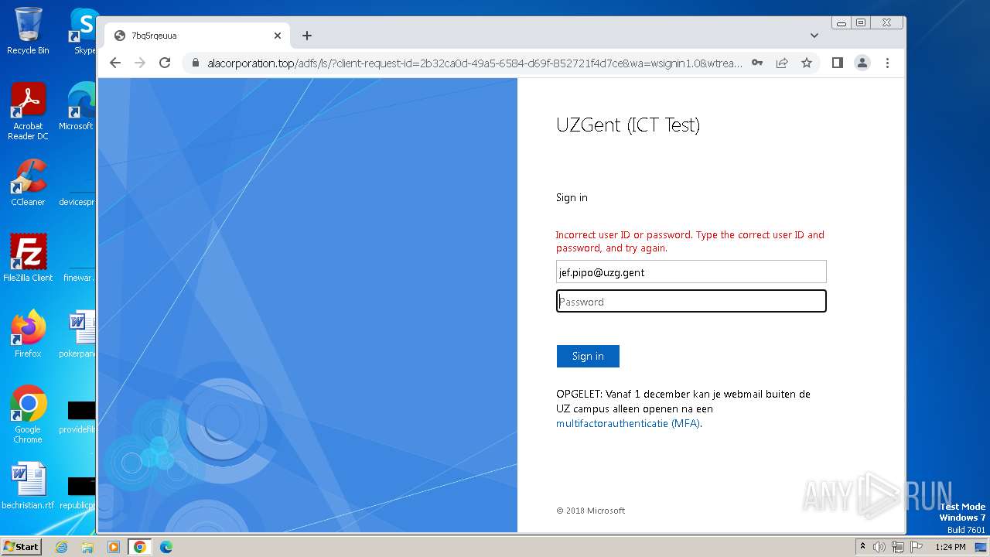Click the Sign in button

(588, 356)
